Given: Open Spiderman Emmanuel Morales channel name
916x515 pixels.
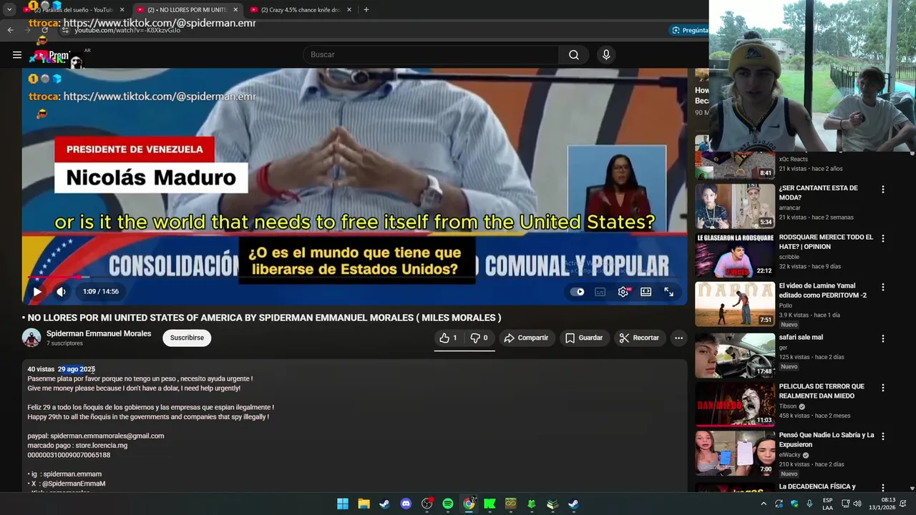Looking at the screenshot, I should click(x=99, y=333).
